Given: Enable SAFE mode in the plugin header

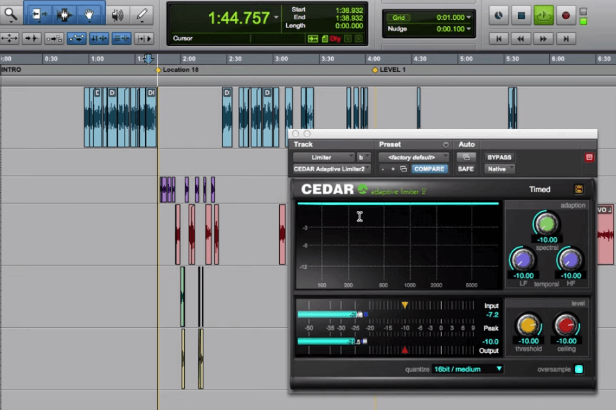Looking at the screenshot, I should (x=465, y=168).
